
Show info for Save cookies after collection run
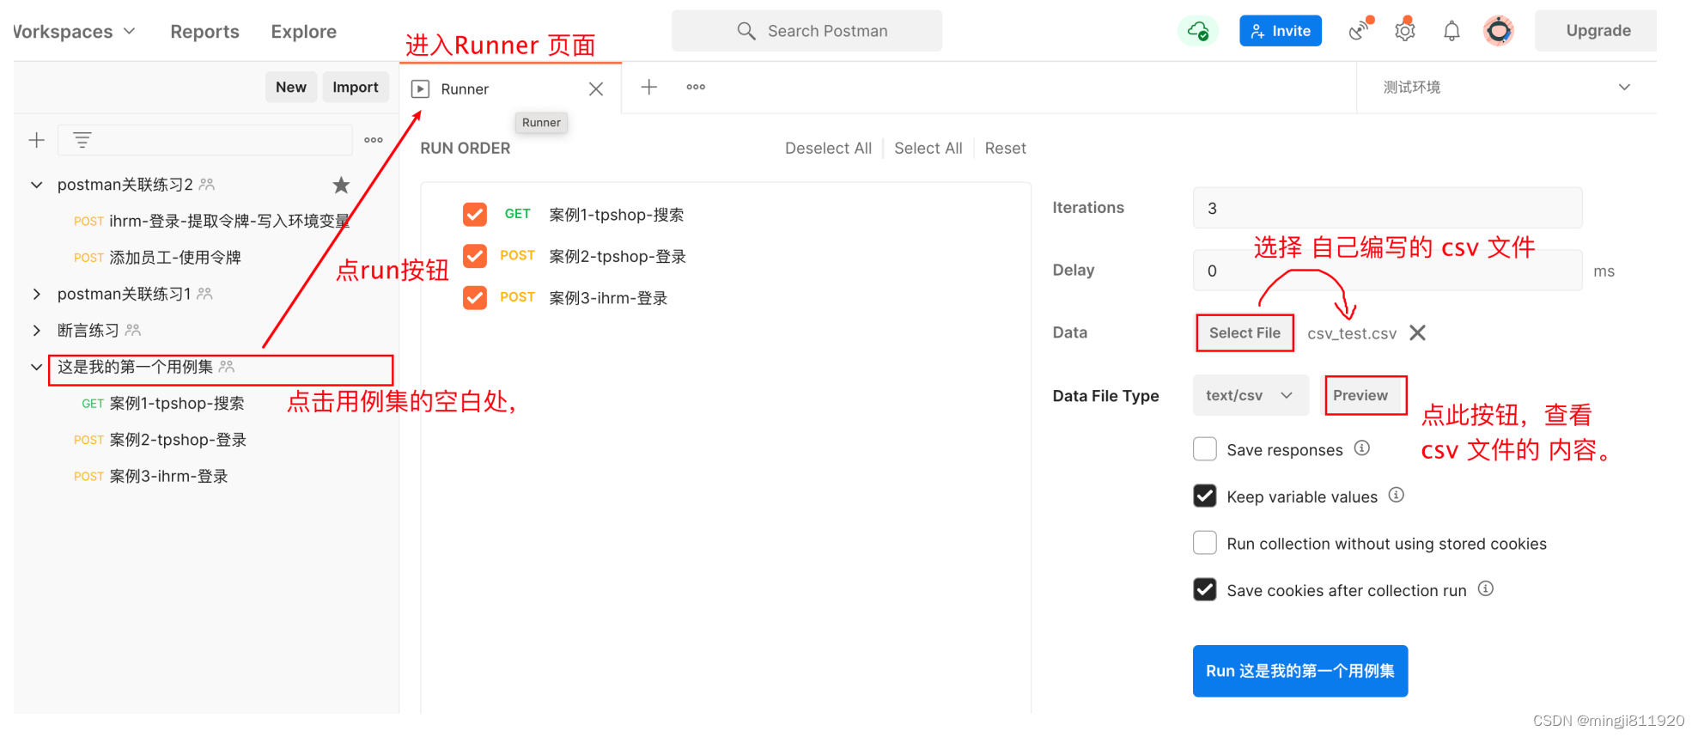(1486, 588)
